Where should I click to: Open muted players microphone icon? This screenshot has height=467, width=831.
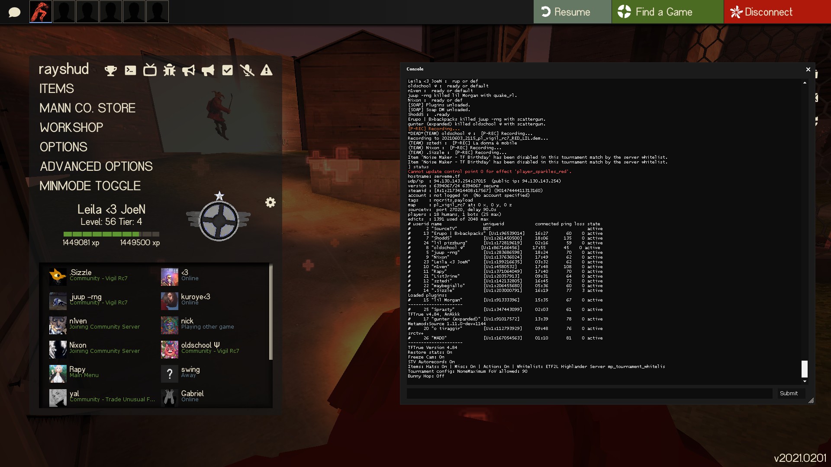coord(247,70)
